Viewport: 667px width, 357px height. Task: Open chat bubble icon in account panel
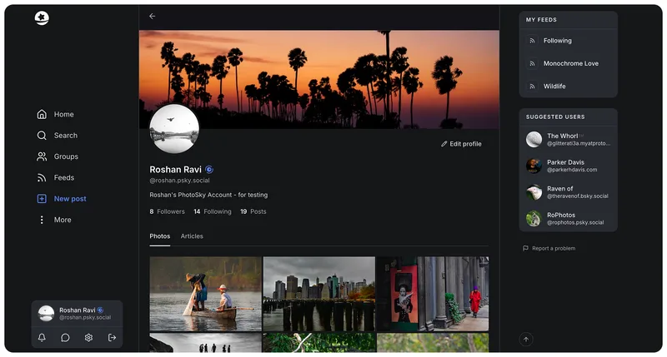coord(65,338)
